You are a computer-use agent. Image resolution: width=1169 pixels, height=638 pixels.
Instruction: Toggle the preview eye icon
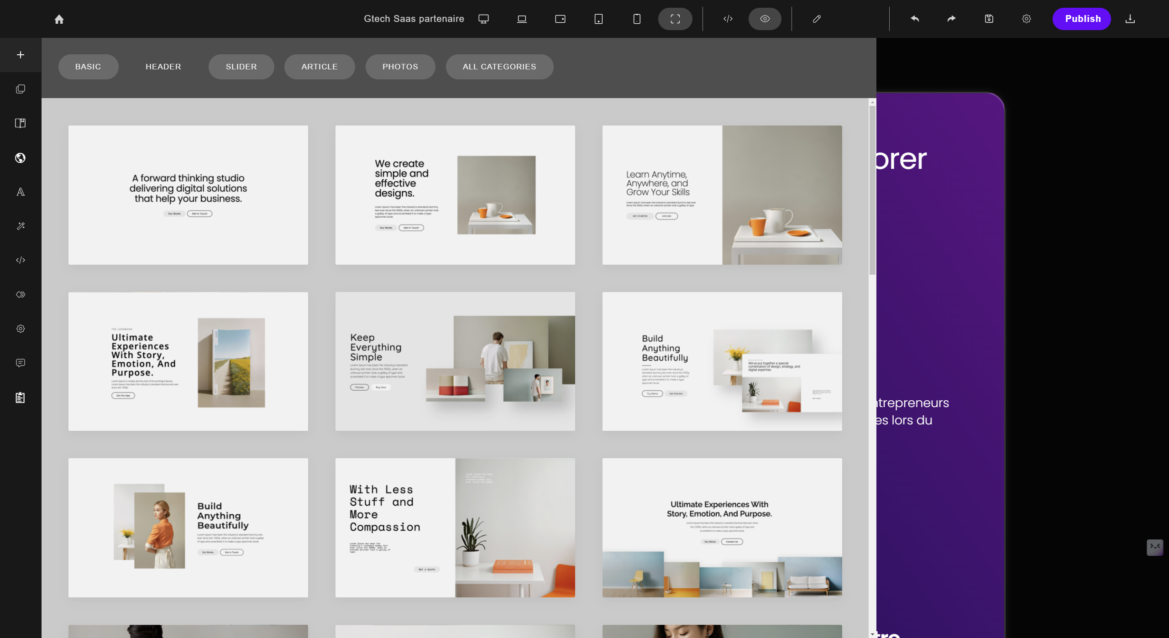[x=765, y=19]
